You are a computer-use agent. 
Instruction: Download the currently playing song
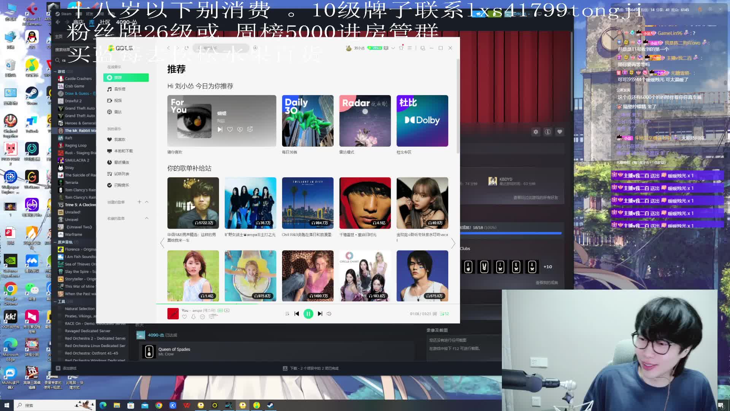194,317
